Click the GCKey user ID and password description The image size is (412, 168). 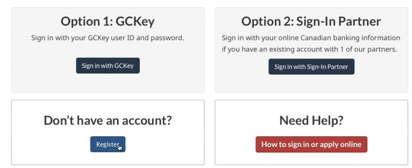107,38
